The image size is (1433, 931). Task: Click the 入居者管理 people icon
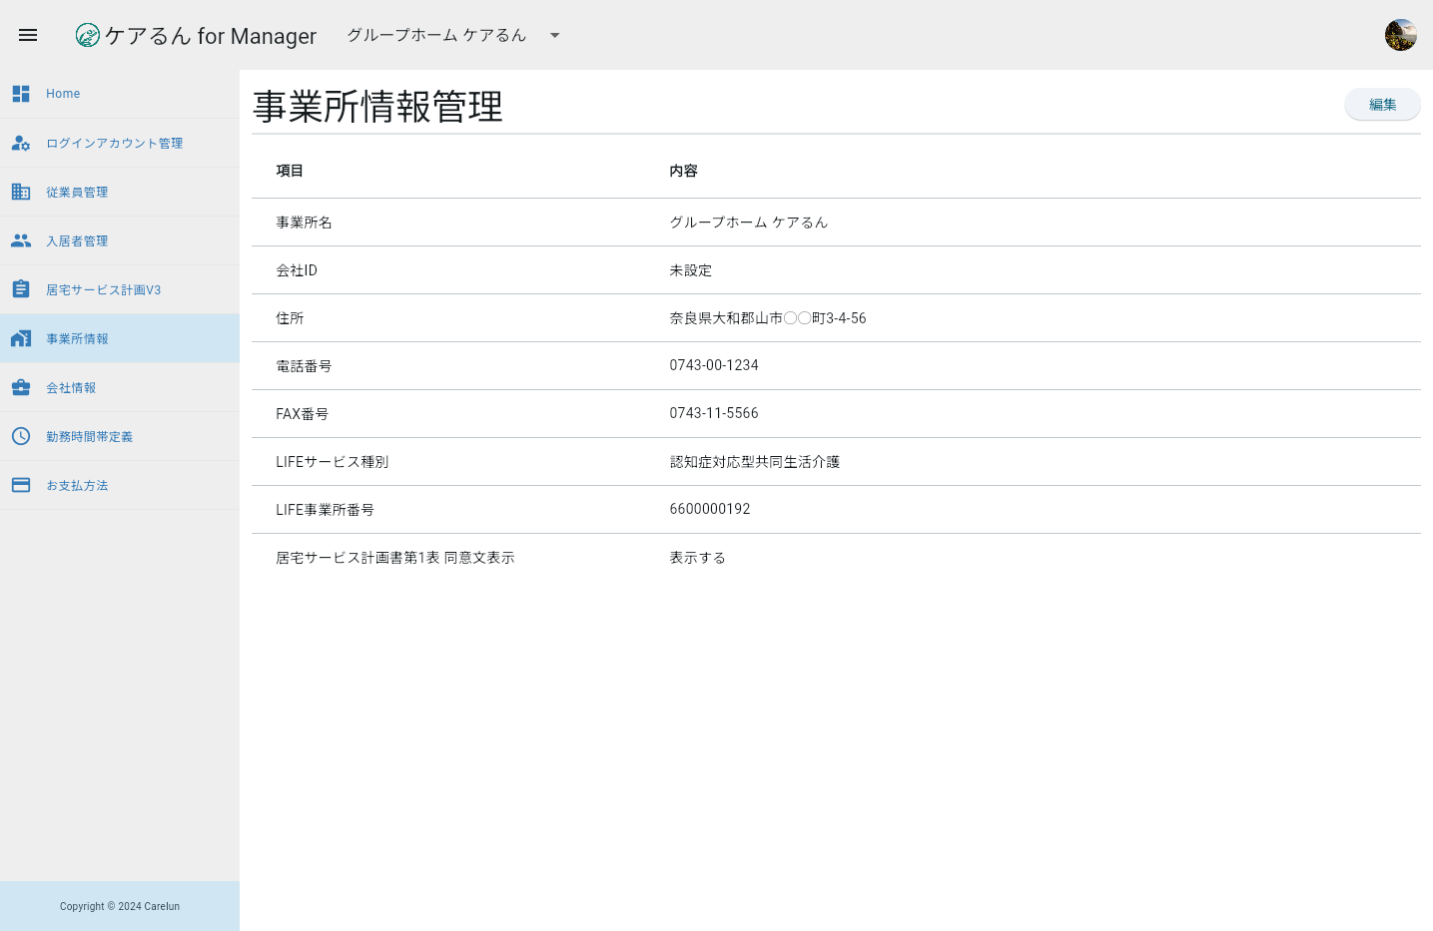[21, 240]
